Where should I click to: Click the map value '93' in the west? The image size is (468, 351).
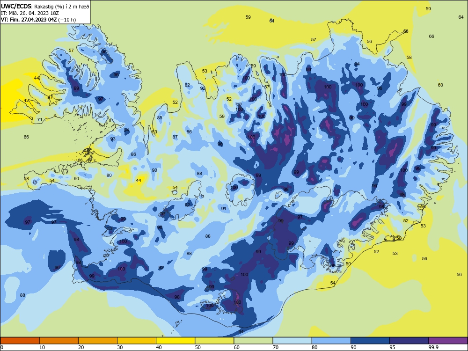pos(113,139)
